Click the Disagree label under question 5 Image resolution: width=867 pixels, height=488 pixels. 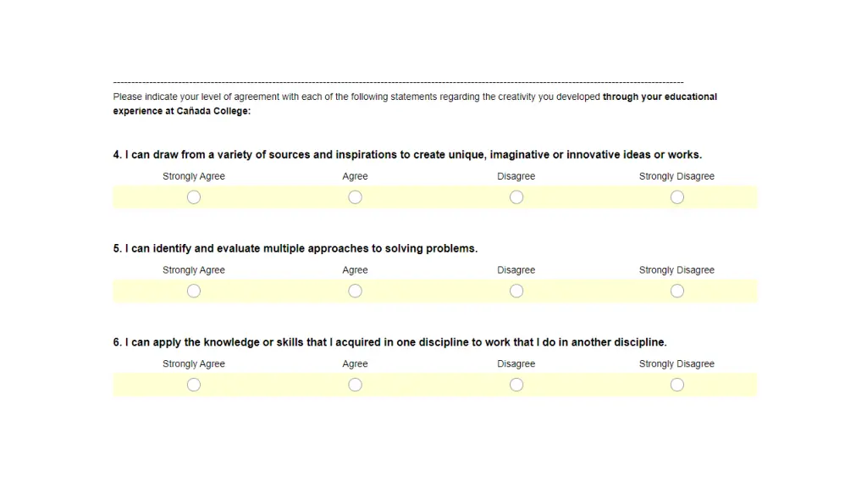516,270
